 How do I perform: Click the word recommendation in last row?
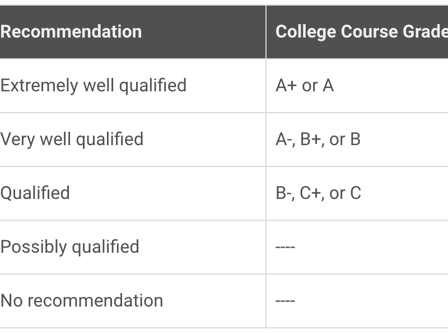point(95,300)
